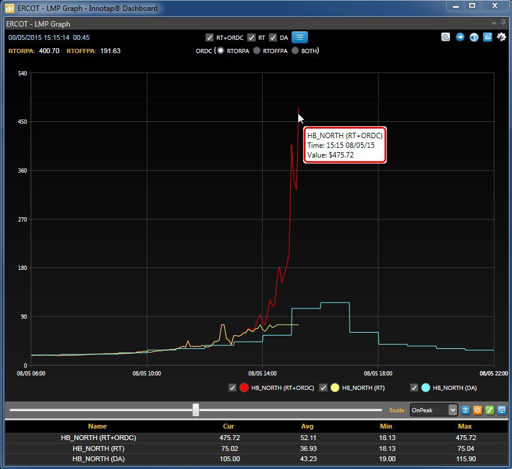
Task: Toggle HB_NORTH (RT+ORDC) legend checkbox
Action: (232, 388)
